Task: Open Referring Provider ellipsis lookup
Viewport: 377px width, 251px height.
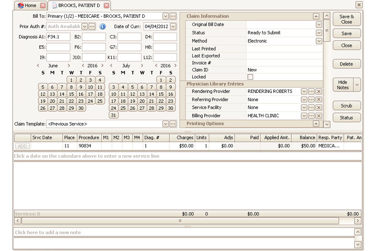Action: (x=311, y=100)
